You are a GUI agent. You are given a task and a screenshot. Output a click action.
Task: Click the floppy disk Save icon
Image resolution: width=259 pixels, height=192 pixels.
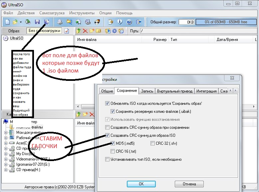coord(37,22)
